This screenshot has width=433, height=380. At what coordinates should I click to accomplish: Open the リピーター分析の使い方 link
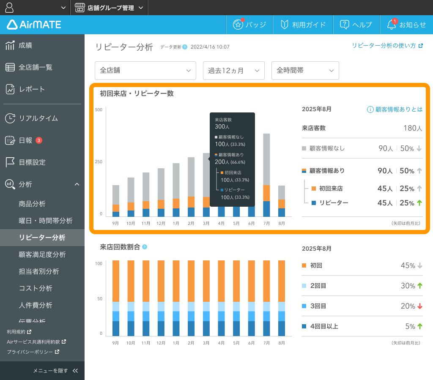[x=387, y=46]
